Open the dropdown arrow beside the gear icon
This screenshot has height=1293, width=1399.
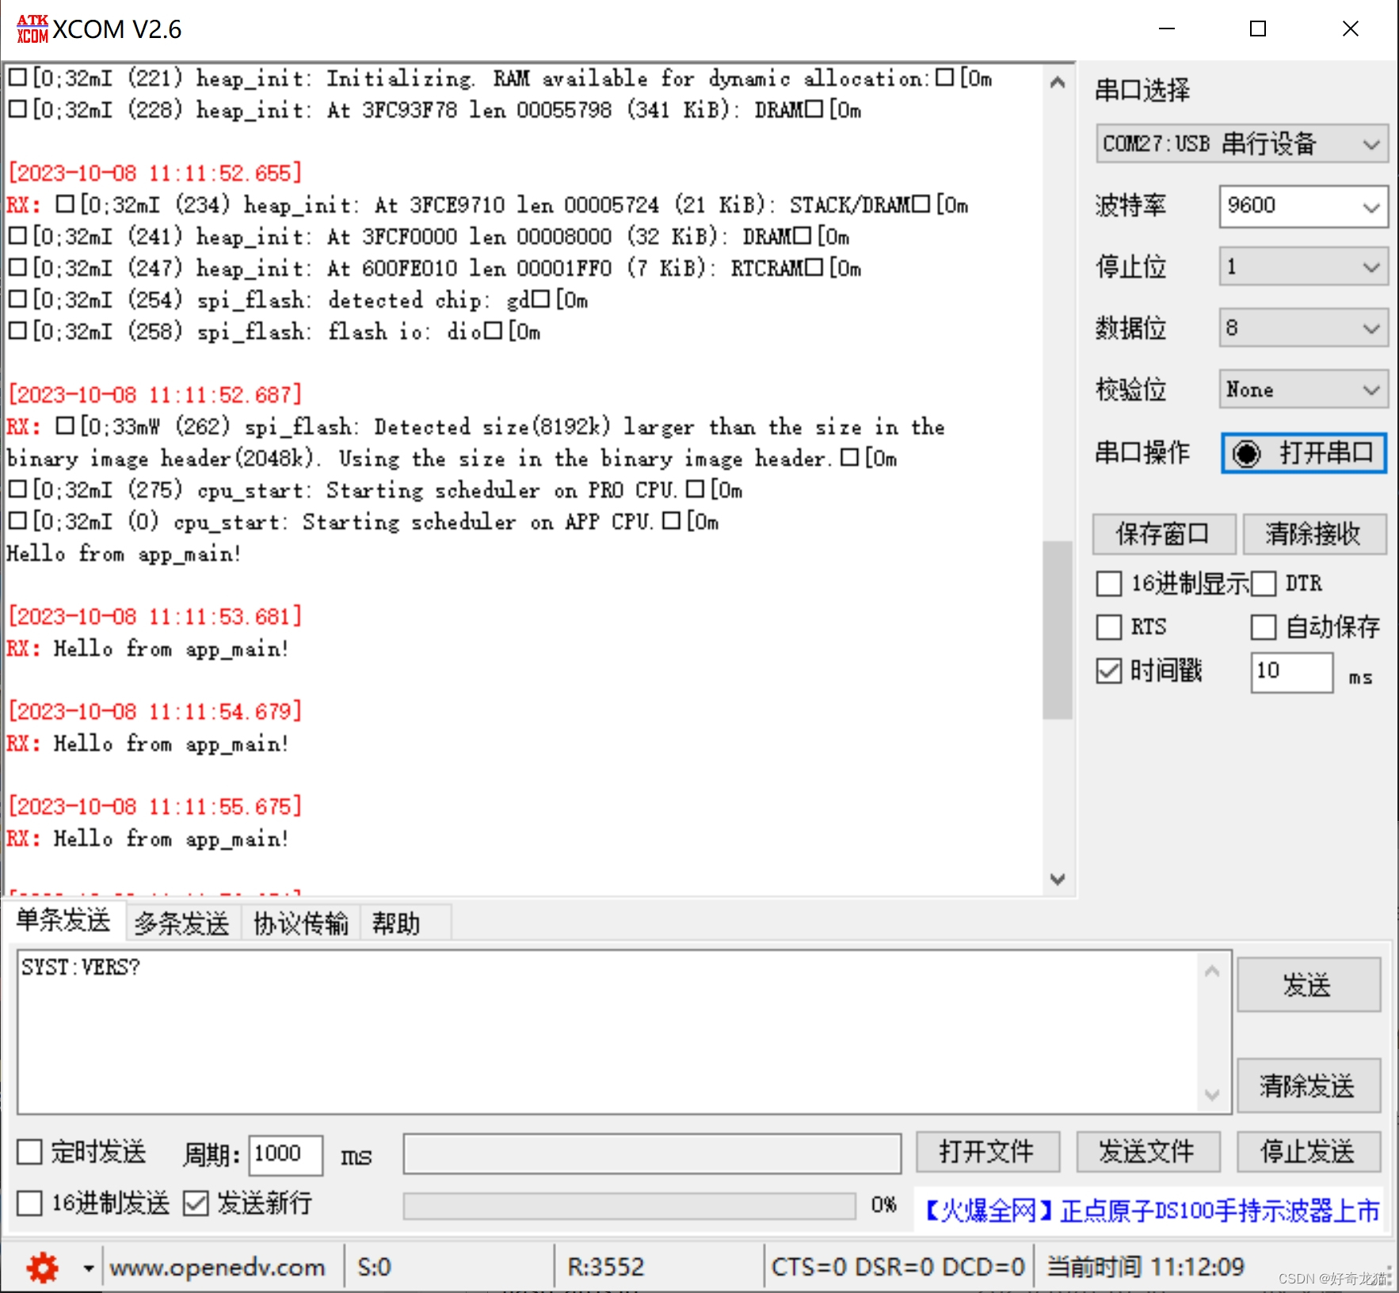click(x=89, y=1268)
